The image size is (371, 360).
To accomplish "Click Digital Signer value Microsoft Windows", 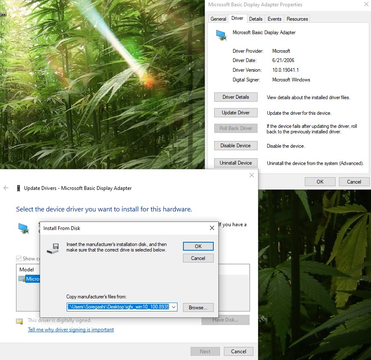I will [291, 80].
